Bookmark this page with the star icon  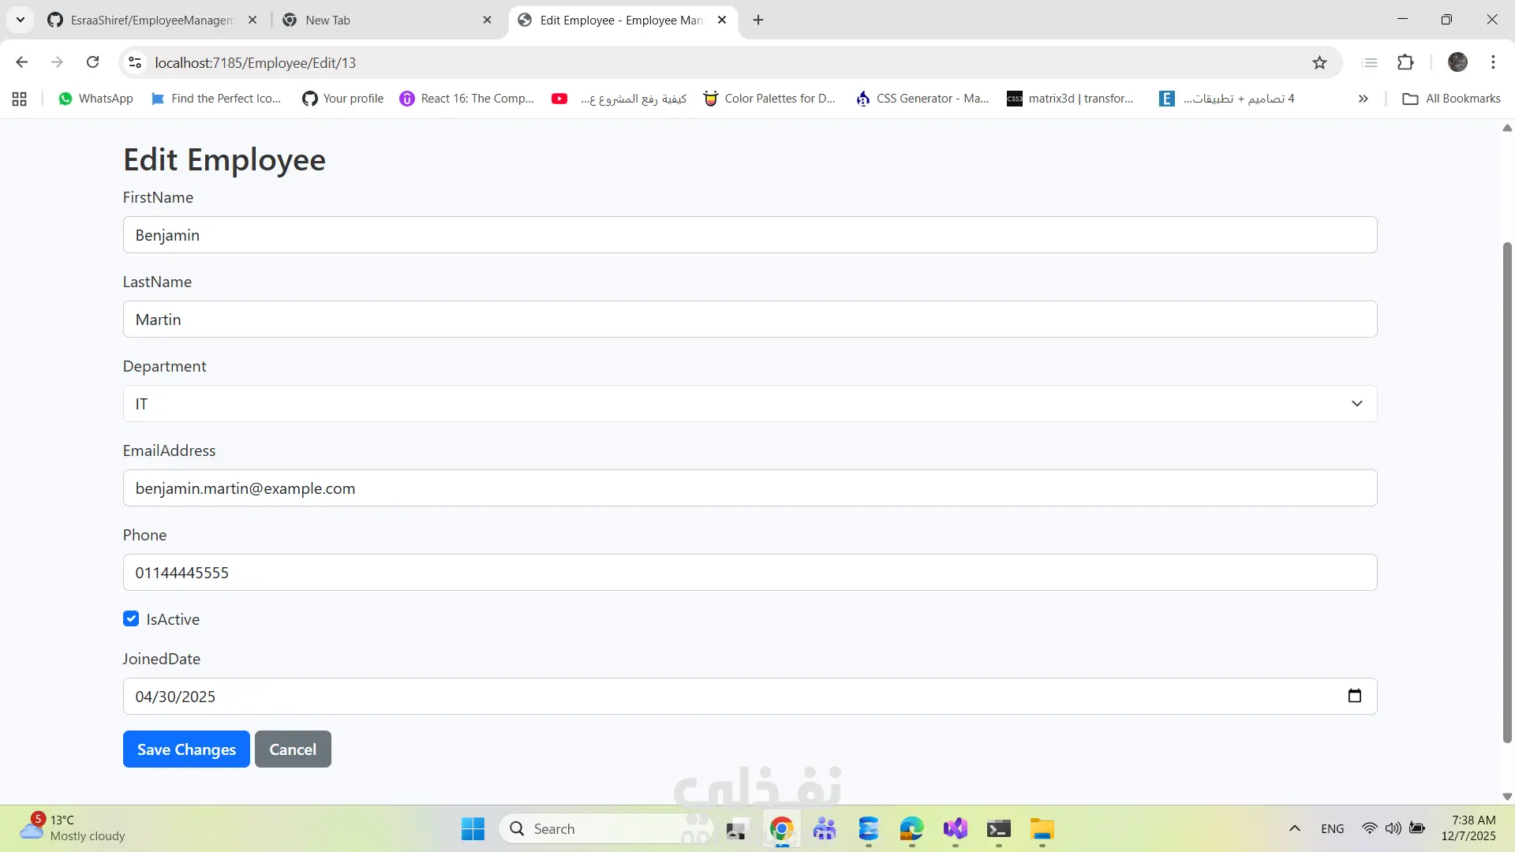tap(1319, 62)
